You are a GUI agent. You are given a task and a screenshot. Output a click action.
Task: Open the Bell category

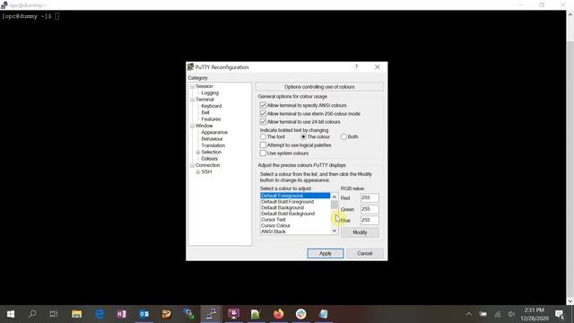click(x=205, y=113)
